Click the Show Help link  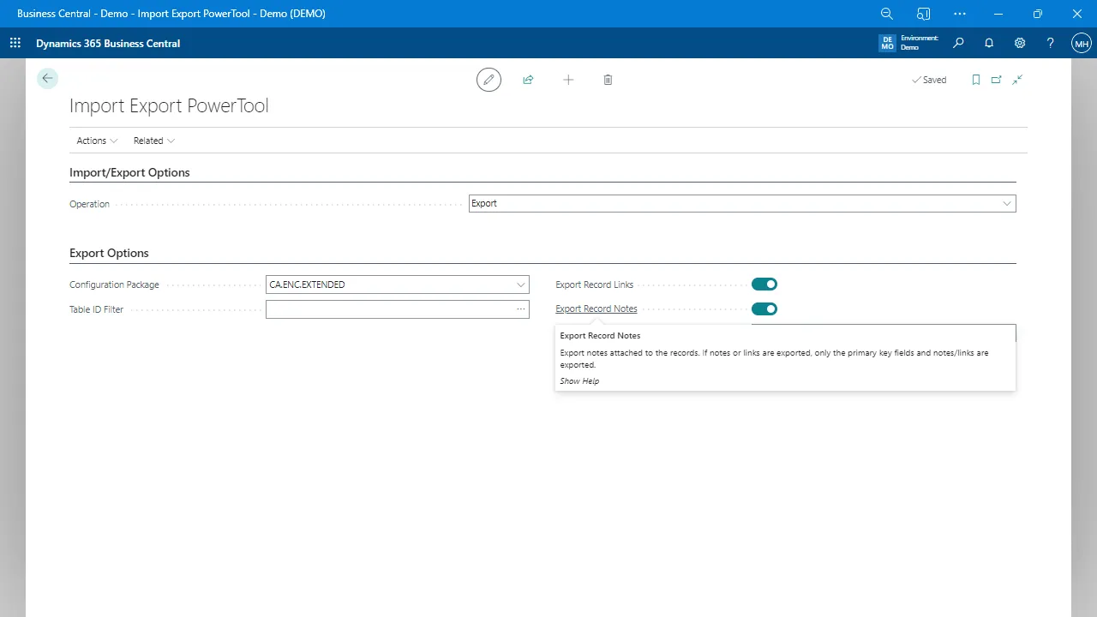tap(579, 381)
